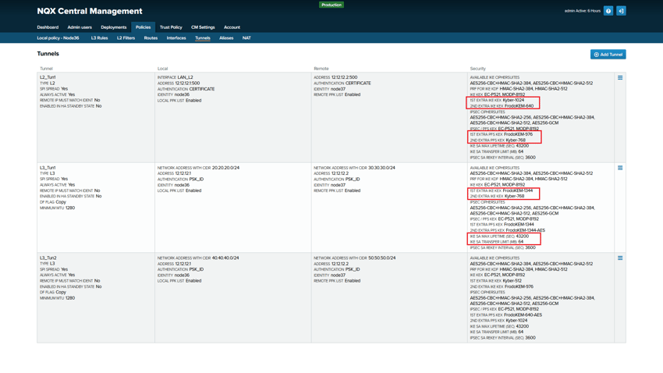This screenshot has height=373, width=663.
Task: Select the Aliases tab
Action: 226,38
